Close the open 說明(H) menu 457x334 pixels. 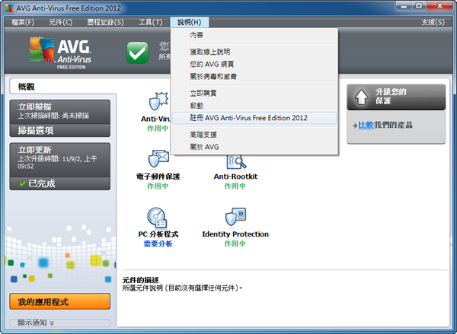click(x=189, y=22)
